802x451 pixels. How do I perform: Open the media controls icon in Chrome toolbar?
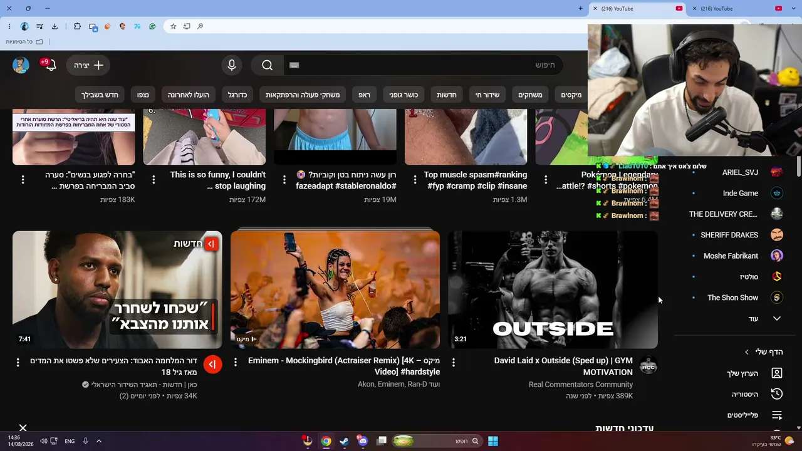coord(39,26)
